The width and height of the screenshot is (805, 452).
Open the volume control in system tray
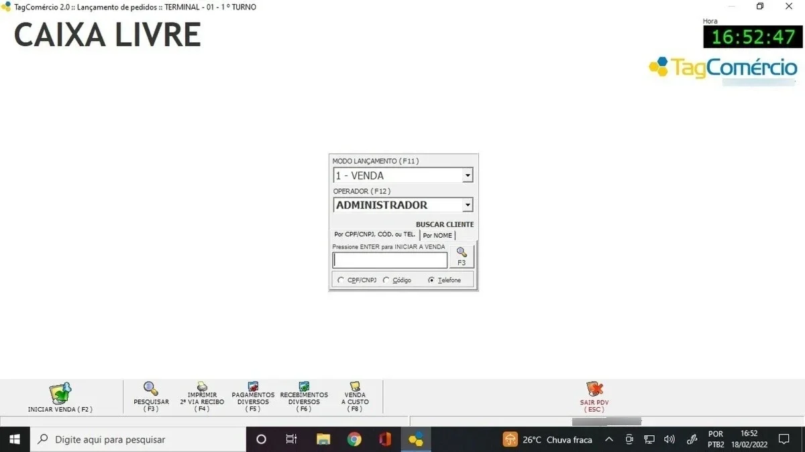(x=669, y=439)
